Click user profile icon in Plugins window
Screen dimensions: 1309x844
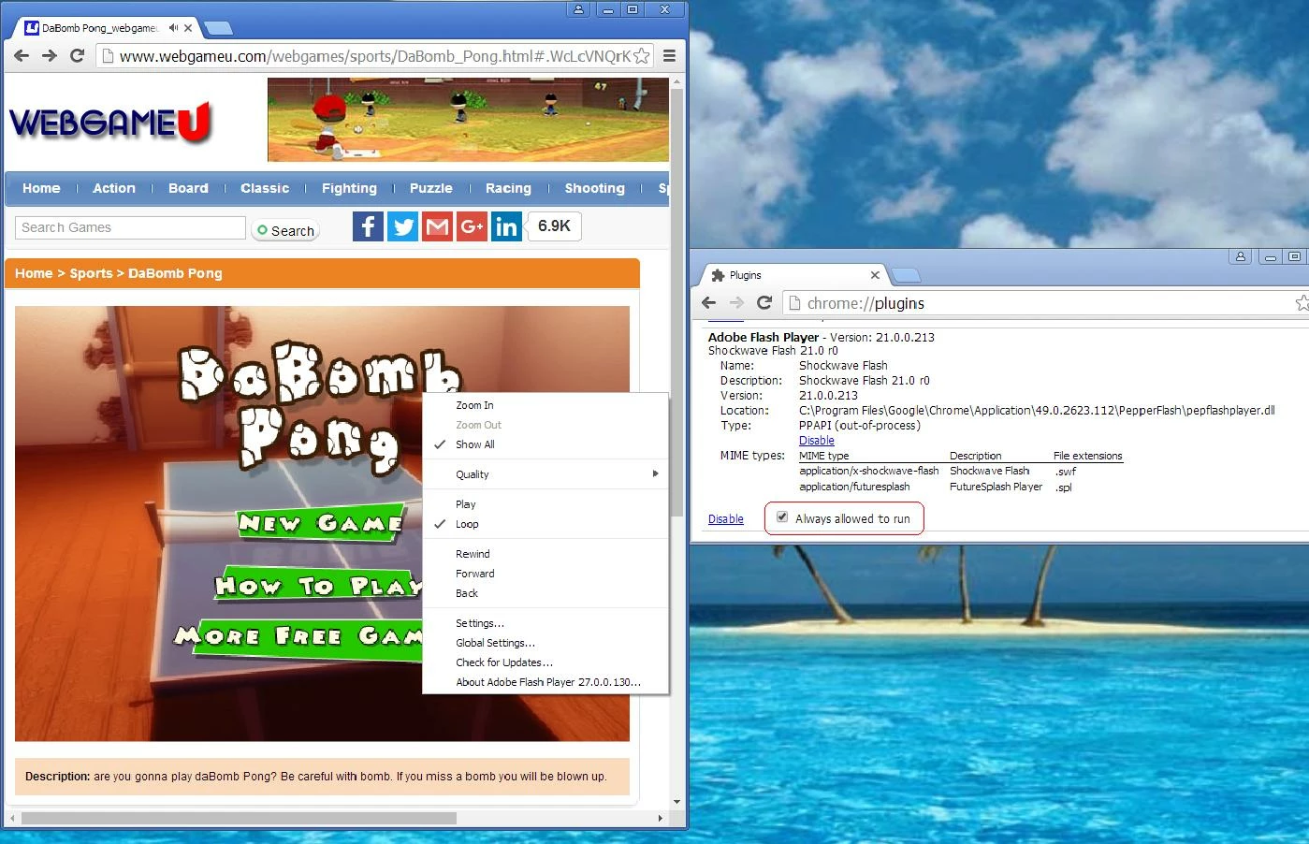pos(1241,256)
